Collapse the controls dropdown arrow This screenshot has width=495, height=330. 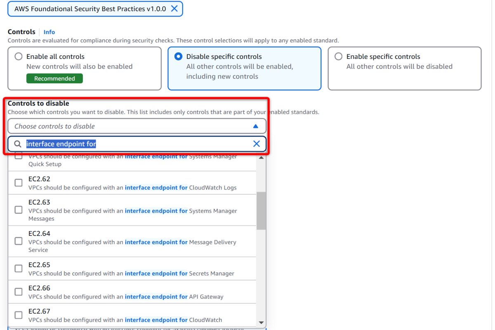(255, 126)
